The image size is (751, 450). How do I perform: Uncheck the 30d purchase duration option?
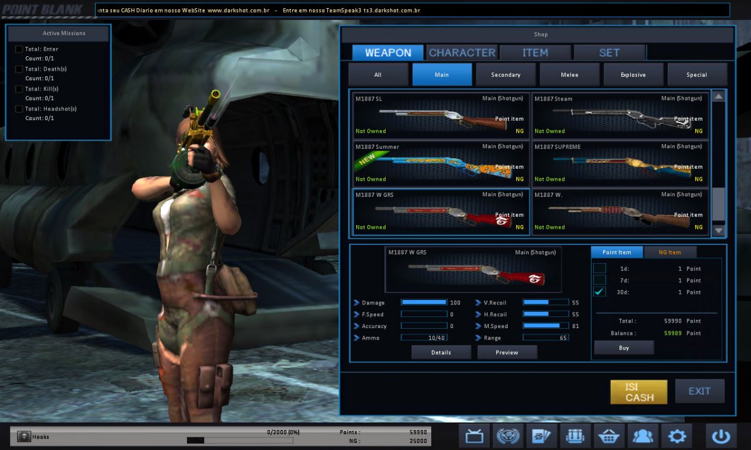pos(600,292)
